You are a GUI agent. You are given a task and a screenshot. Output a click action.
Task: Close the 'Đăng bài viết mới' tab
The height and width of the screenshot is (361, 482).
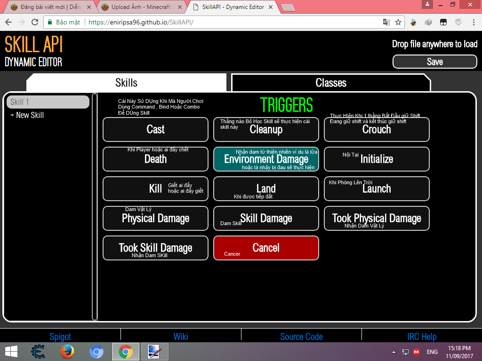[x=89, y=7]
